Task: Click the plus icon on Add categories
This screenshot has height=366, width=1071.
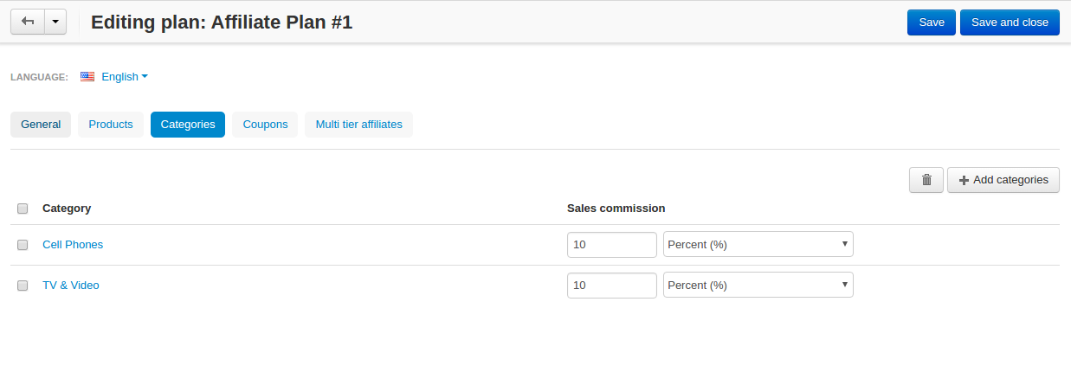Action: [x=964, y=180]
